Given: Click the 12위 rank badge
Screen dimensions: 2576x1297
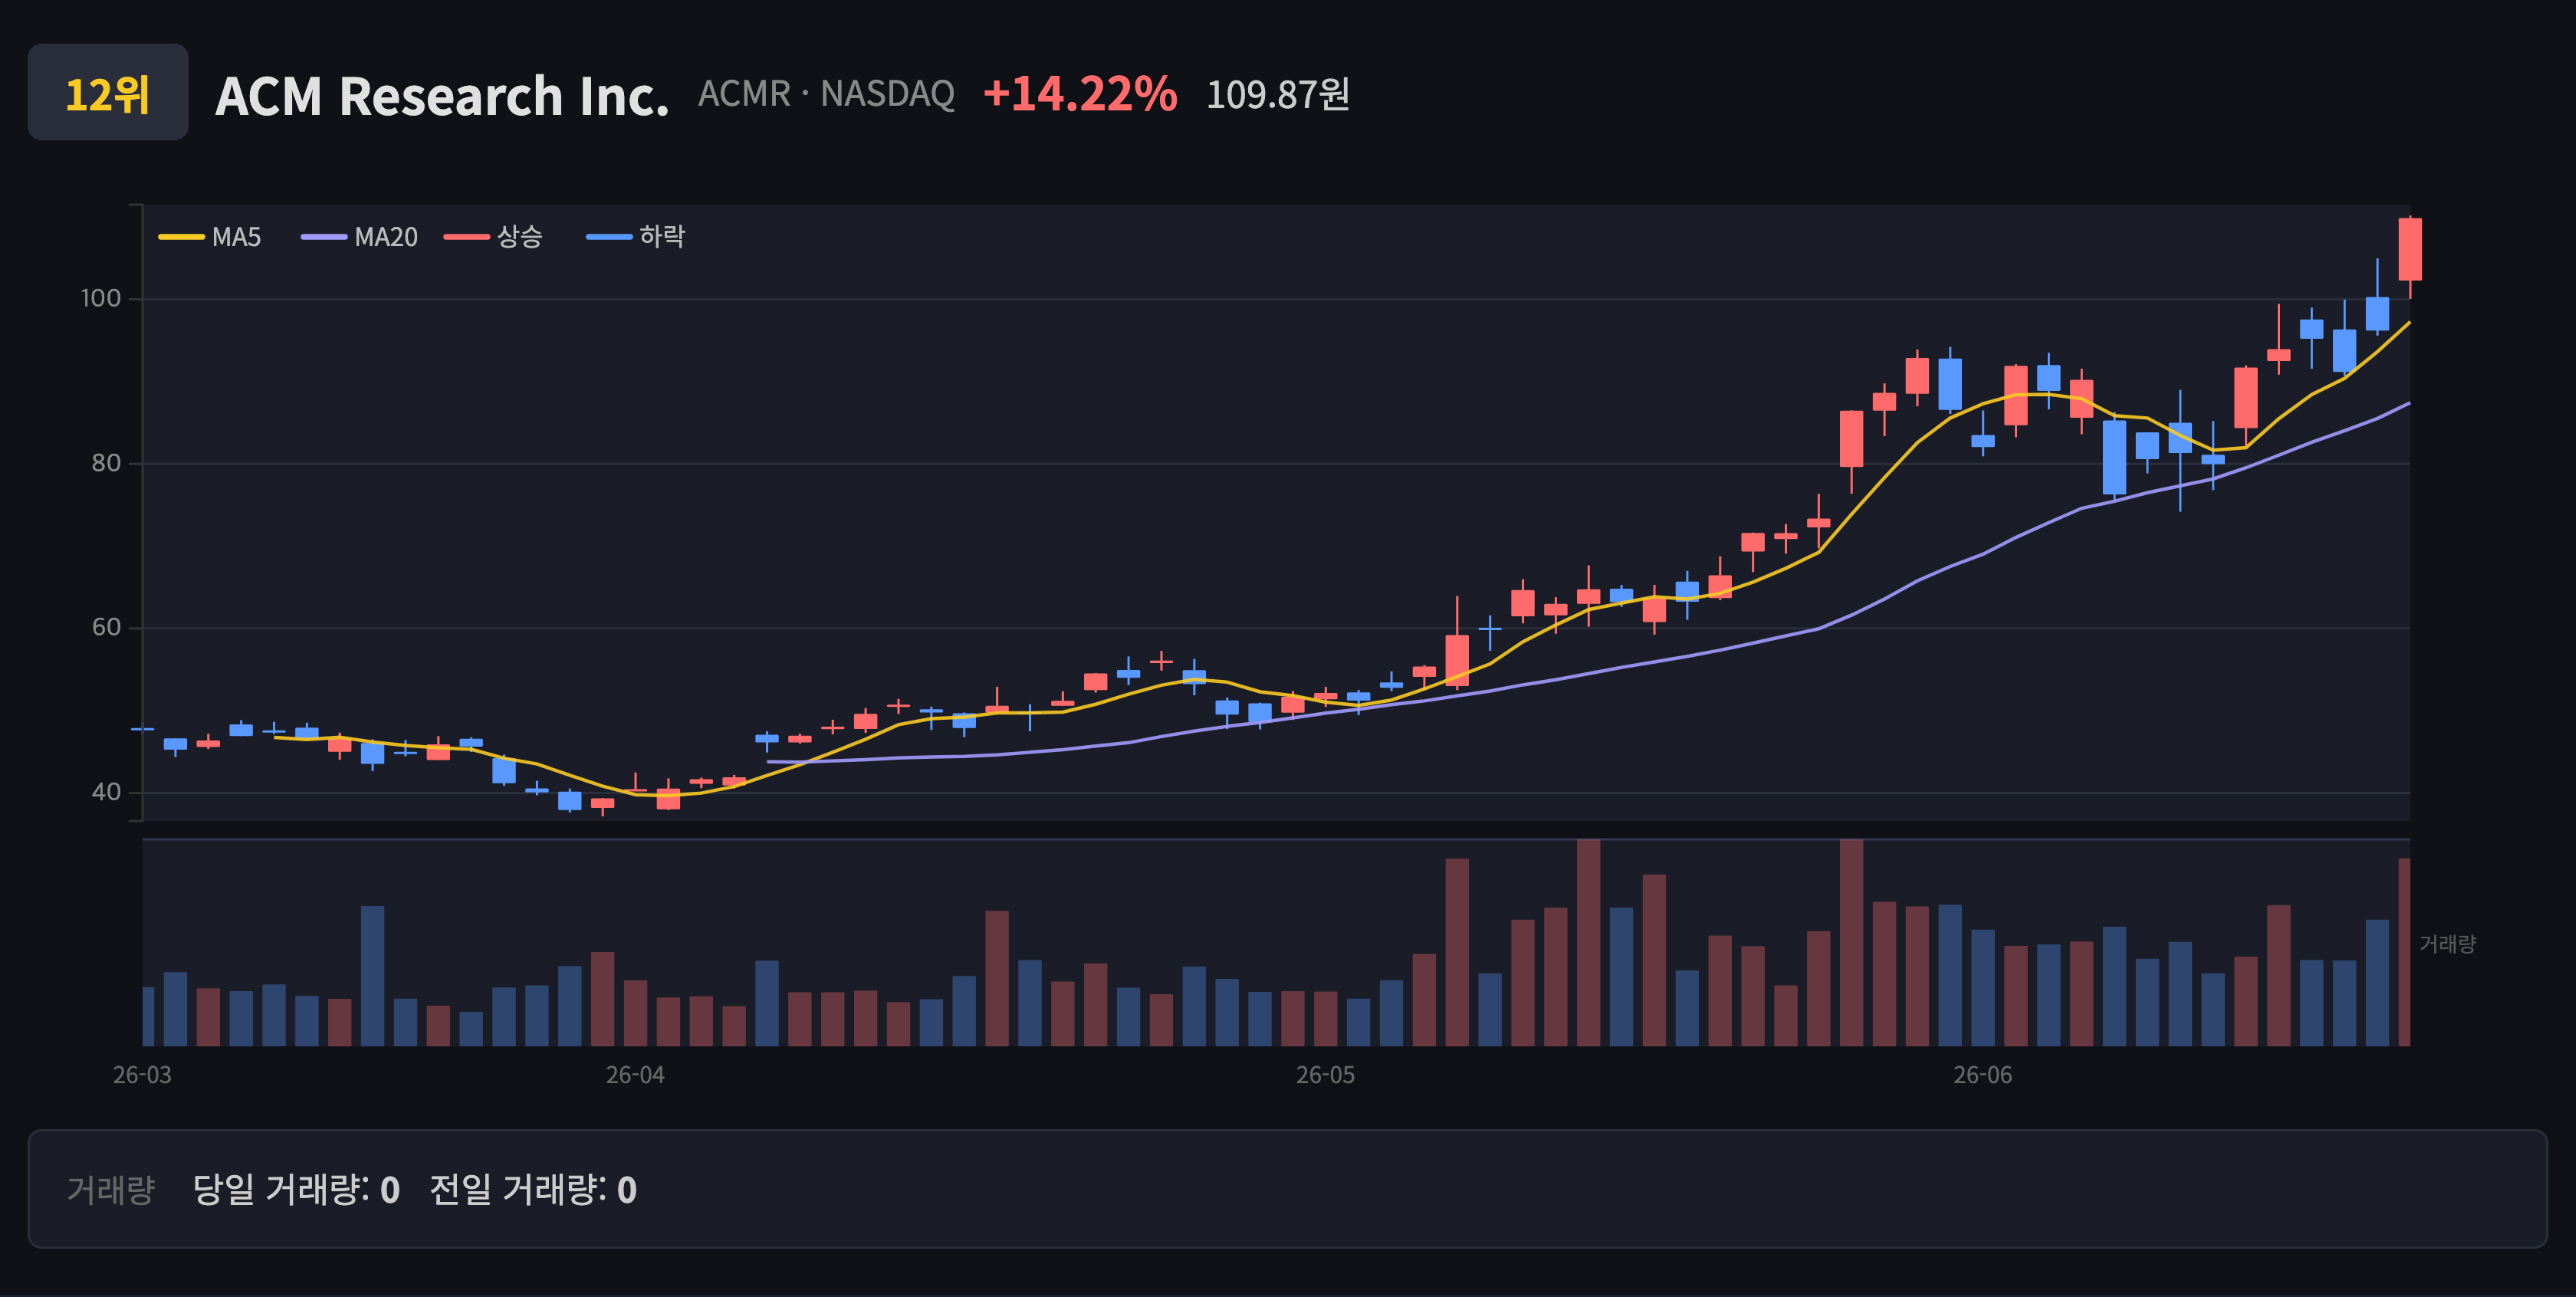Looking at the screenshot, I should coord(108,92).
